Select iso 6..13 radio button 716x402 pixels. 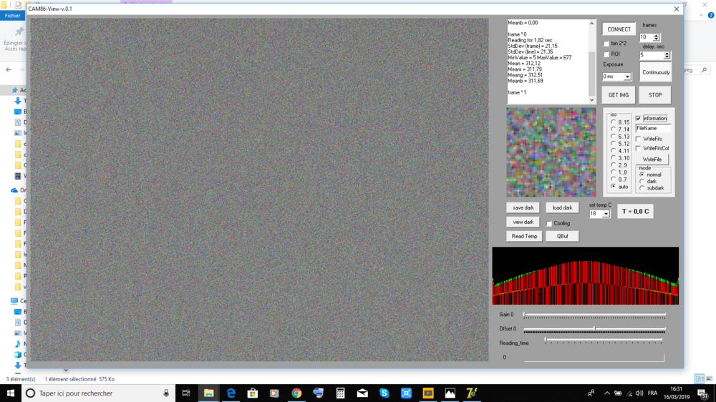[614, 137]
